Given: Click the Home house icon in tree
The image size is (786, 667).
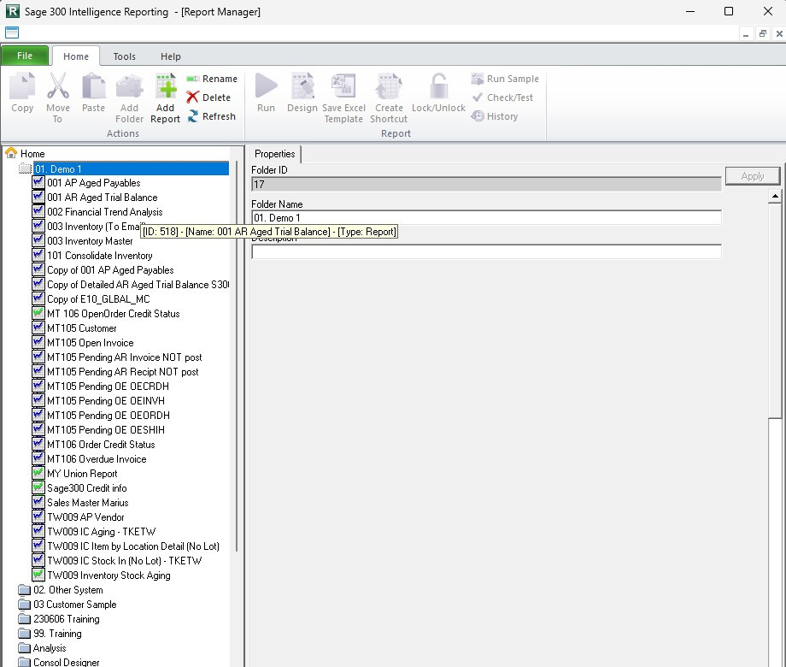Looking at the screenshot, I should [11, 153].
